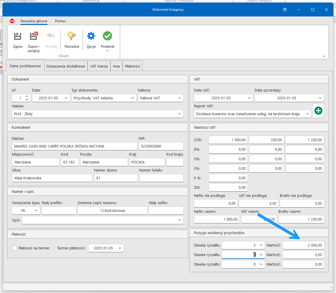Click the ellipsis button in Nazwa field
Screen dimensions: 336x293
tap(133, 146)
